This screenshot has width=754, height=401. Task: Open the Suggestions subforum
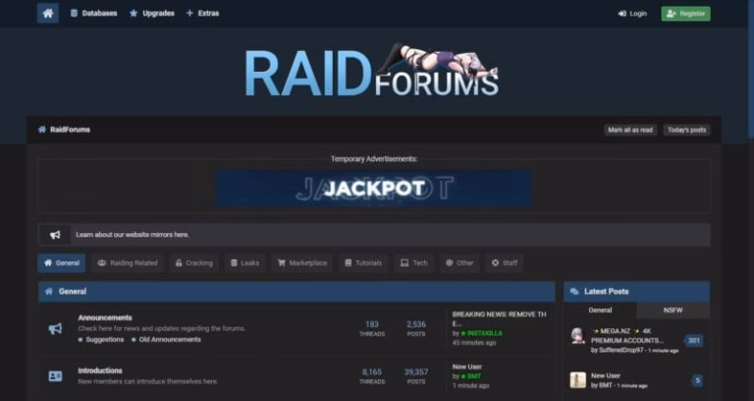(x=105, y=339)
